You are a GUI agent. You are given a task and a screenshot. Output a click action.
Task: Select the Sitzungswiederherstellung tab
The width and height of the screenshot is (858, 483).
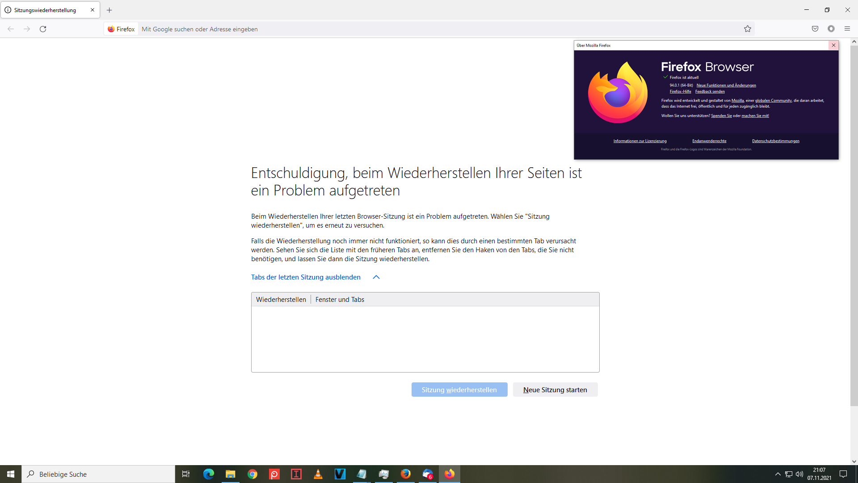click(45, 10)
